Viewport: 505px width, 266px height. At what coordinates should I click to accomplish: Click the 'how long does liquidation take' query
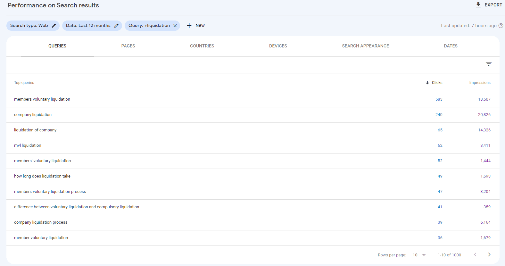tap(42, 176)
